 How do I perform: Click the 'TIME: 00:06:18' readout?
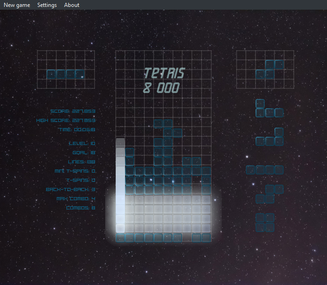pyautogui.click(x=77, y=129)
